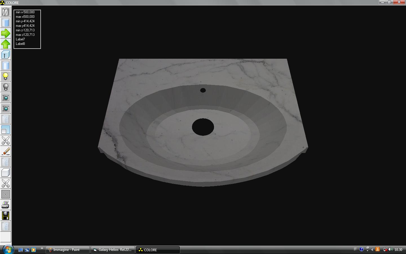
Task: Click the concentric squares icon
Action: tap(6, 194)
